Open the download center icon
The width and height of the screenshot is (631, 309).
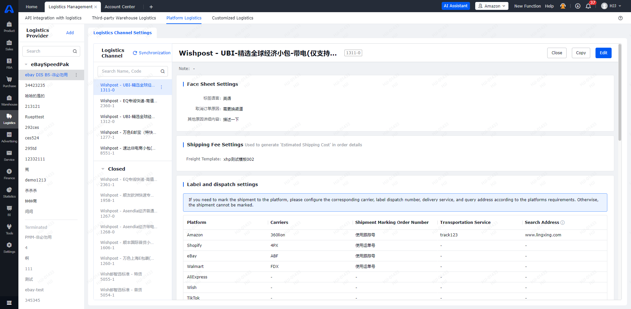[x=578, y=6]
